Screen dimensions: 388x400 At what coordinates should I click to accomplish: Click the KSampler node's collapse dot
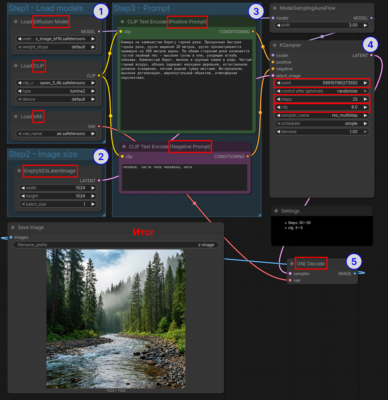(275, 45)
